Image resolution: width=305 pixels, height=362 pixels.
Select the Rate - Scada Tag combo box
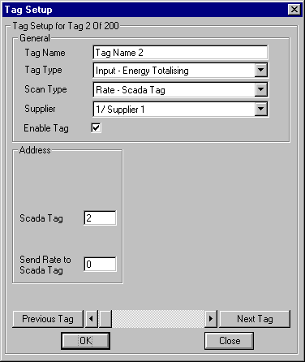180,89
